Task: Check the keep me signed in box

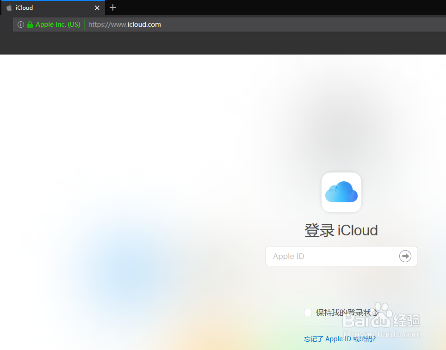Action: point(308,313)
